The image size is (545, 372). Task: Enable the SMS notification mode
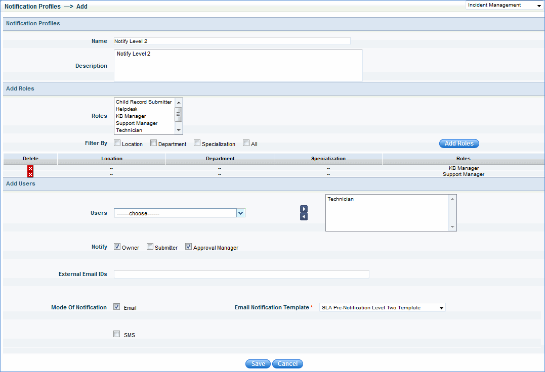(x=117, y=334)
